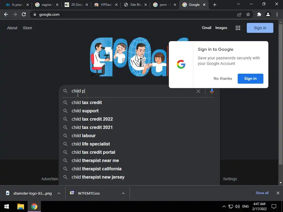Screen dimensions: 283x212
Task: Close the 'VIPSear' tab
Action: click(x=116, y=5)
